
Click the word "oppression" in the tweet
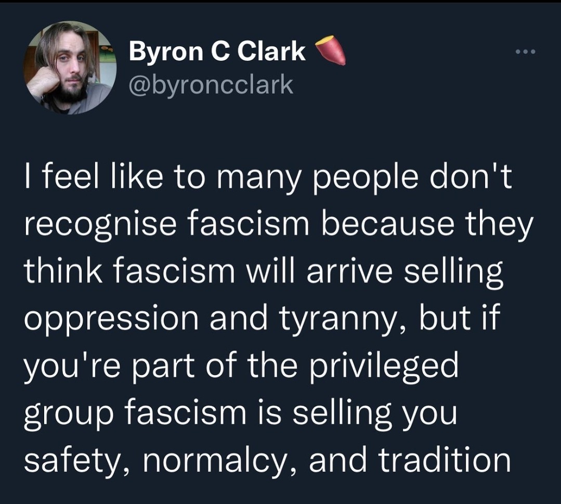click(x=110, y=319)
